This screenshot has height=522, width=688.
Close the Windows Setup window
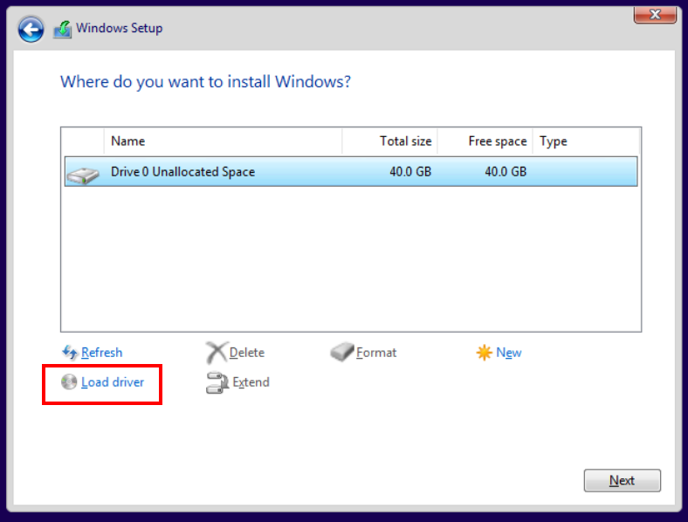(x=658, y=14)
